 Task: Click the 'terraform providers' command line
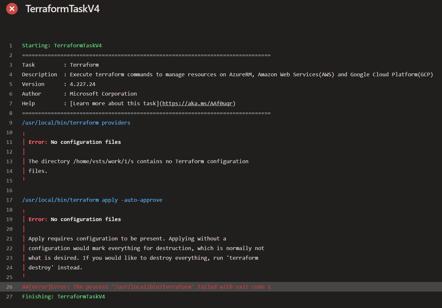coord(76,123)
